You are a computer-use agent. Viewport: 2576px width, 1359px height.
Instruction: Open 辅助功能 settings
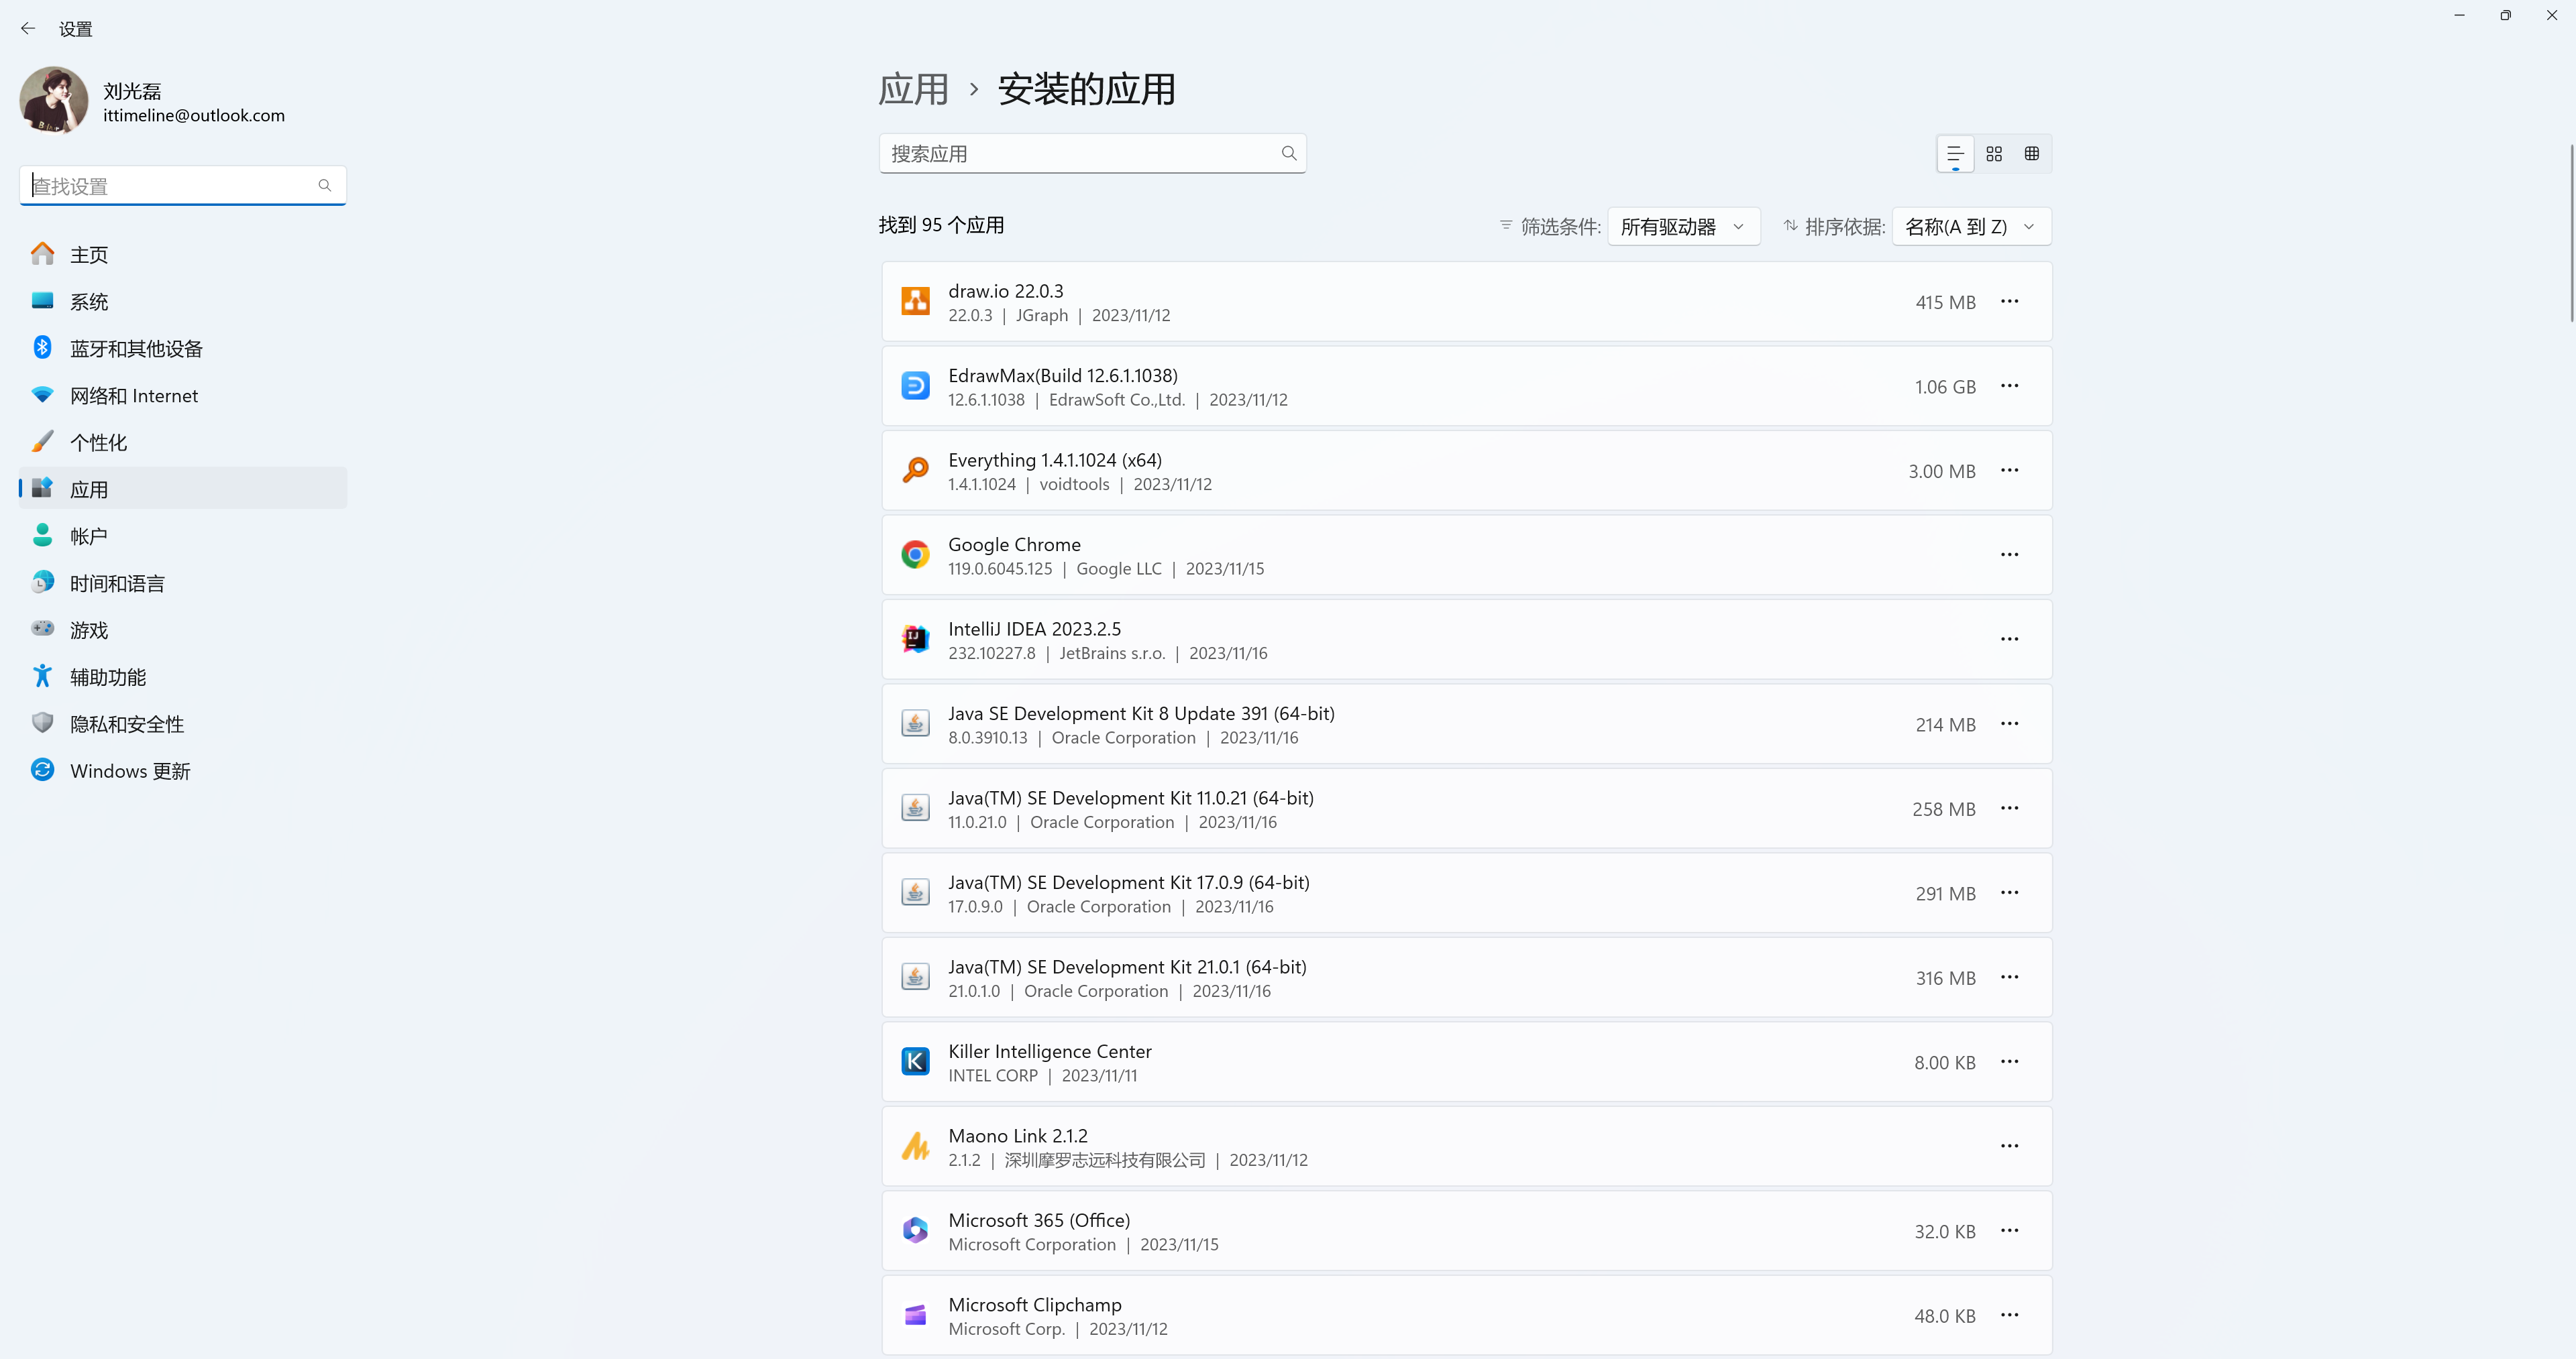pyautogui.click(x=183, y=676)
